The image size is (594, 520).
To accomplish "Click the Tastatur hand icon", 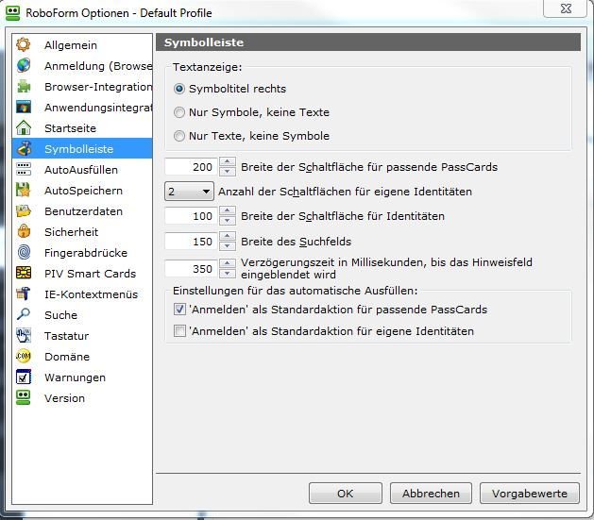I will (24, 335).
